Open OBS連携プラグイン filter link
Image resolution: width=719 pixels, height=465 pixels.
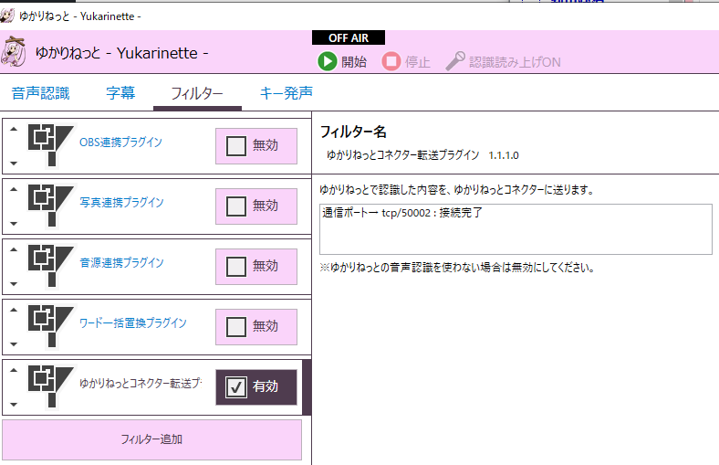[x=120, y=142]
